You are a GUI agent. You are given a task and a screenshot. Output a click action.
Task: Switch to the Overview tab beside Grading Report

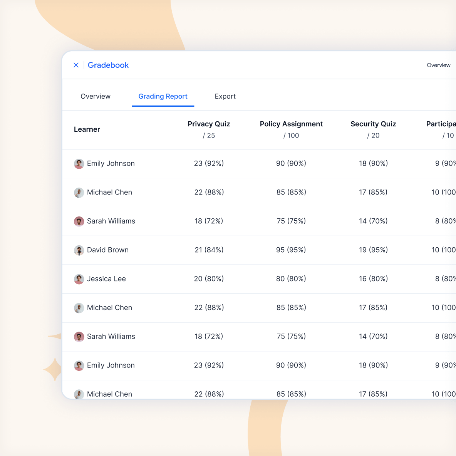click(96, 96)
